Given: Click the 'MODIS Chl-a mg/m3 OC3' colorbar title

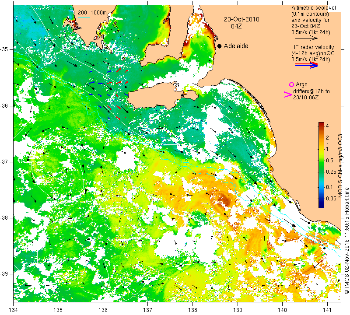Looking at the screenshot, I should pyautogui.click(x=340, y=166).
